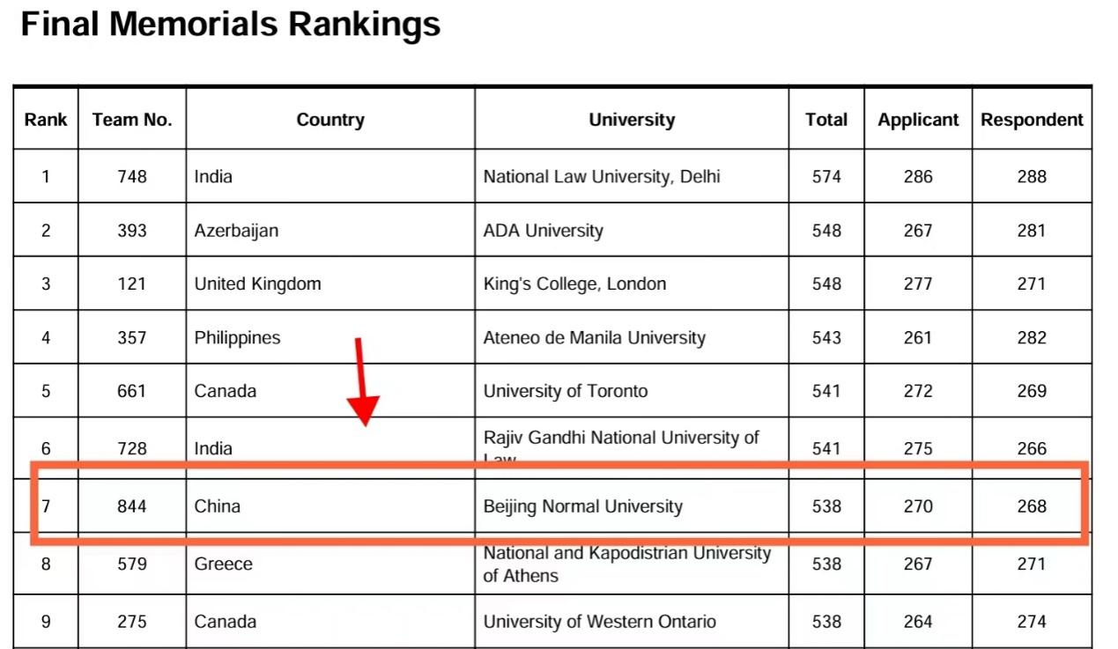Select the University column header
The image size is (1118, 649).
(x=632, y=120)
